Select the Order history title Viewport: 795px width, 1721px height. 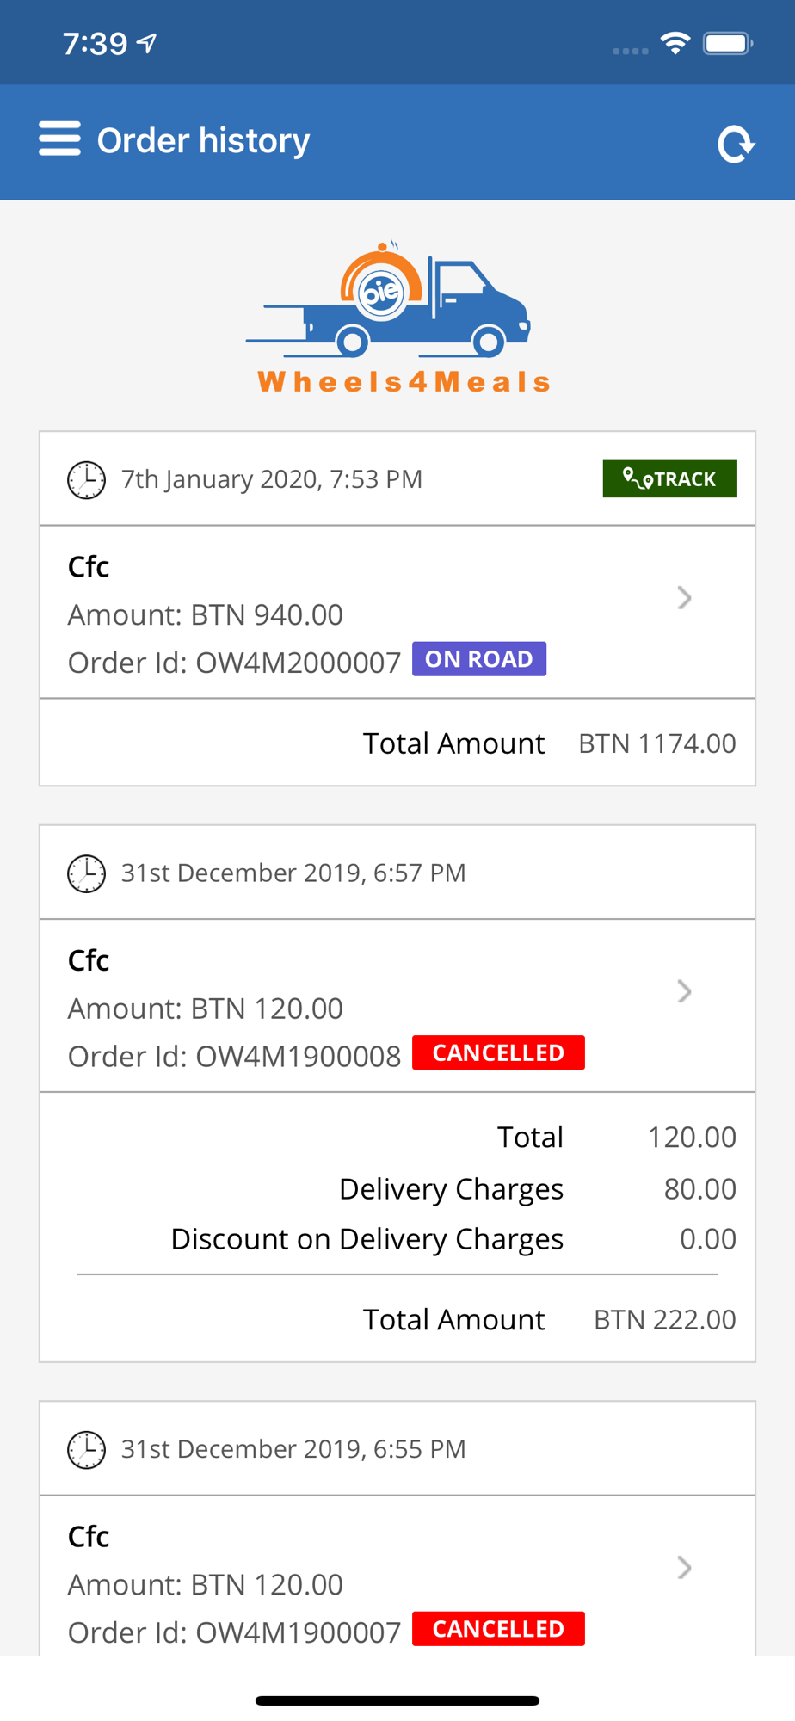203,140
